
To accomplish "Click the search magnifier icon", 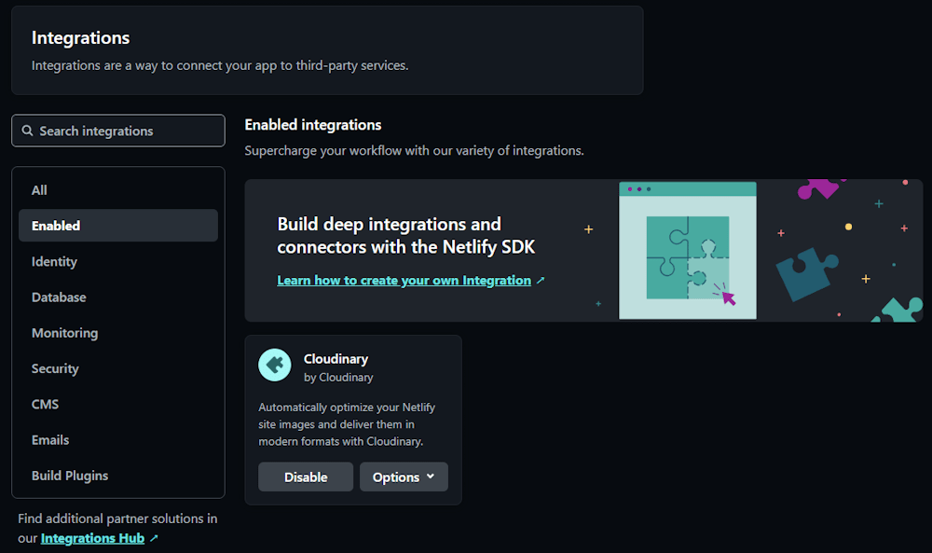I will [x=27, y=130].
